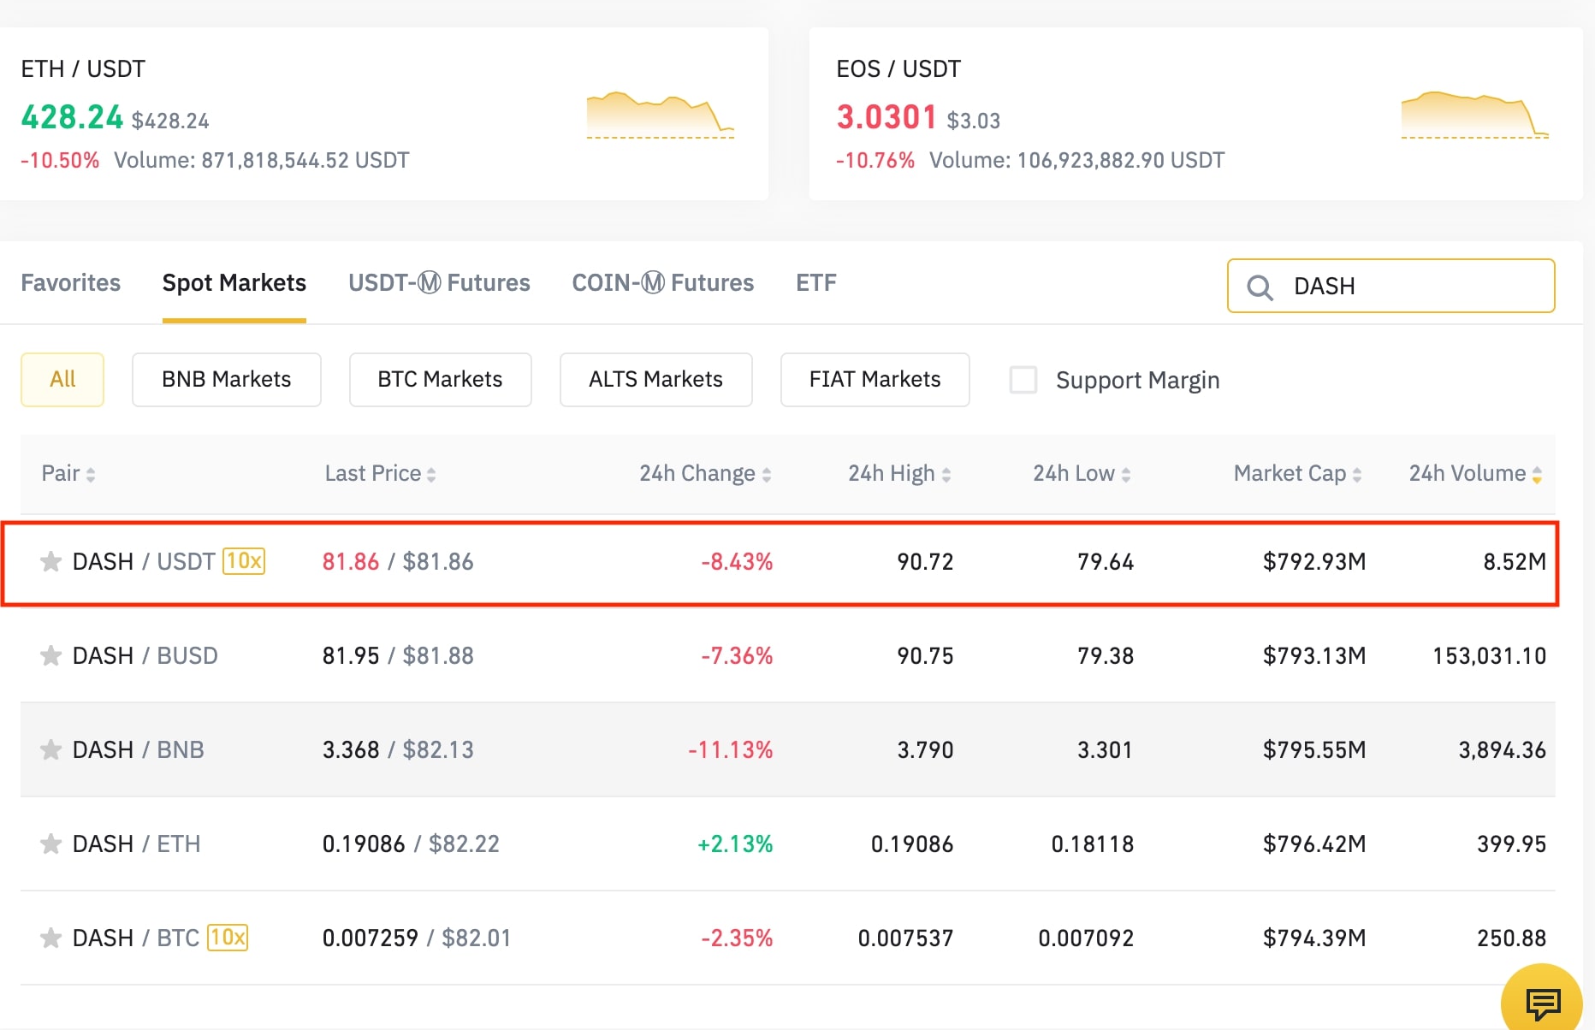This screenshot has height=1030, width=1595.
Task: Toggle the 10x badge on DASH/BTC
Action: click(x=228, y=938)
